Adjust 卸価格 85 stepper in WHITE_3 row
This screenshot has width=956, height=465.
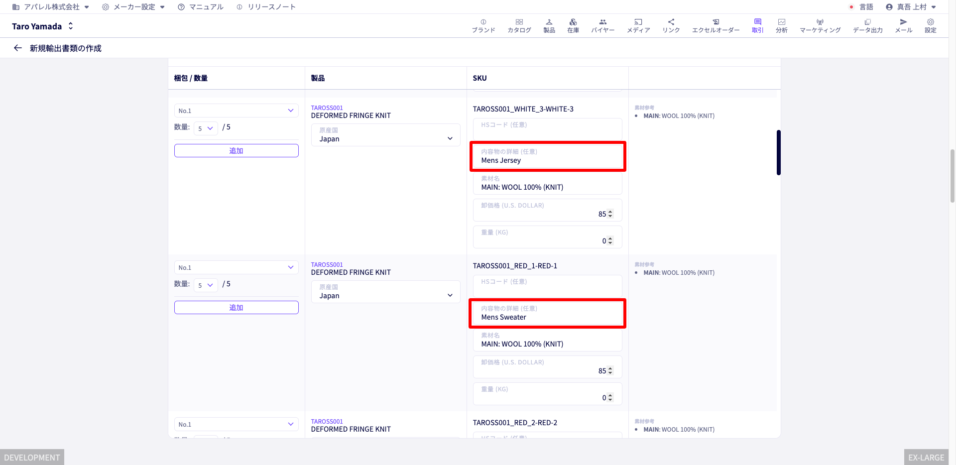610,214
